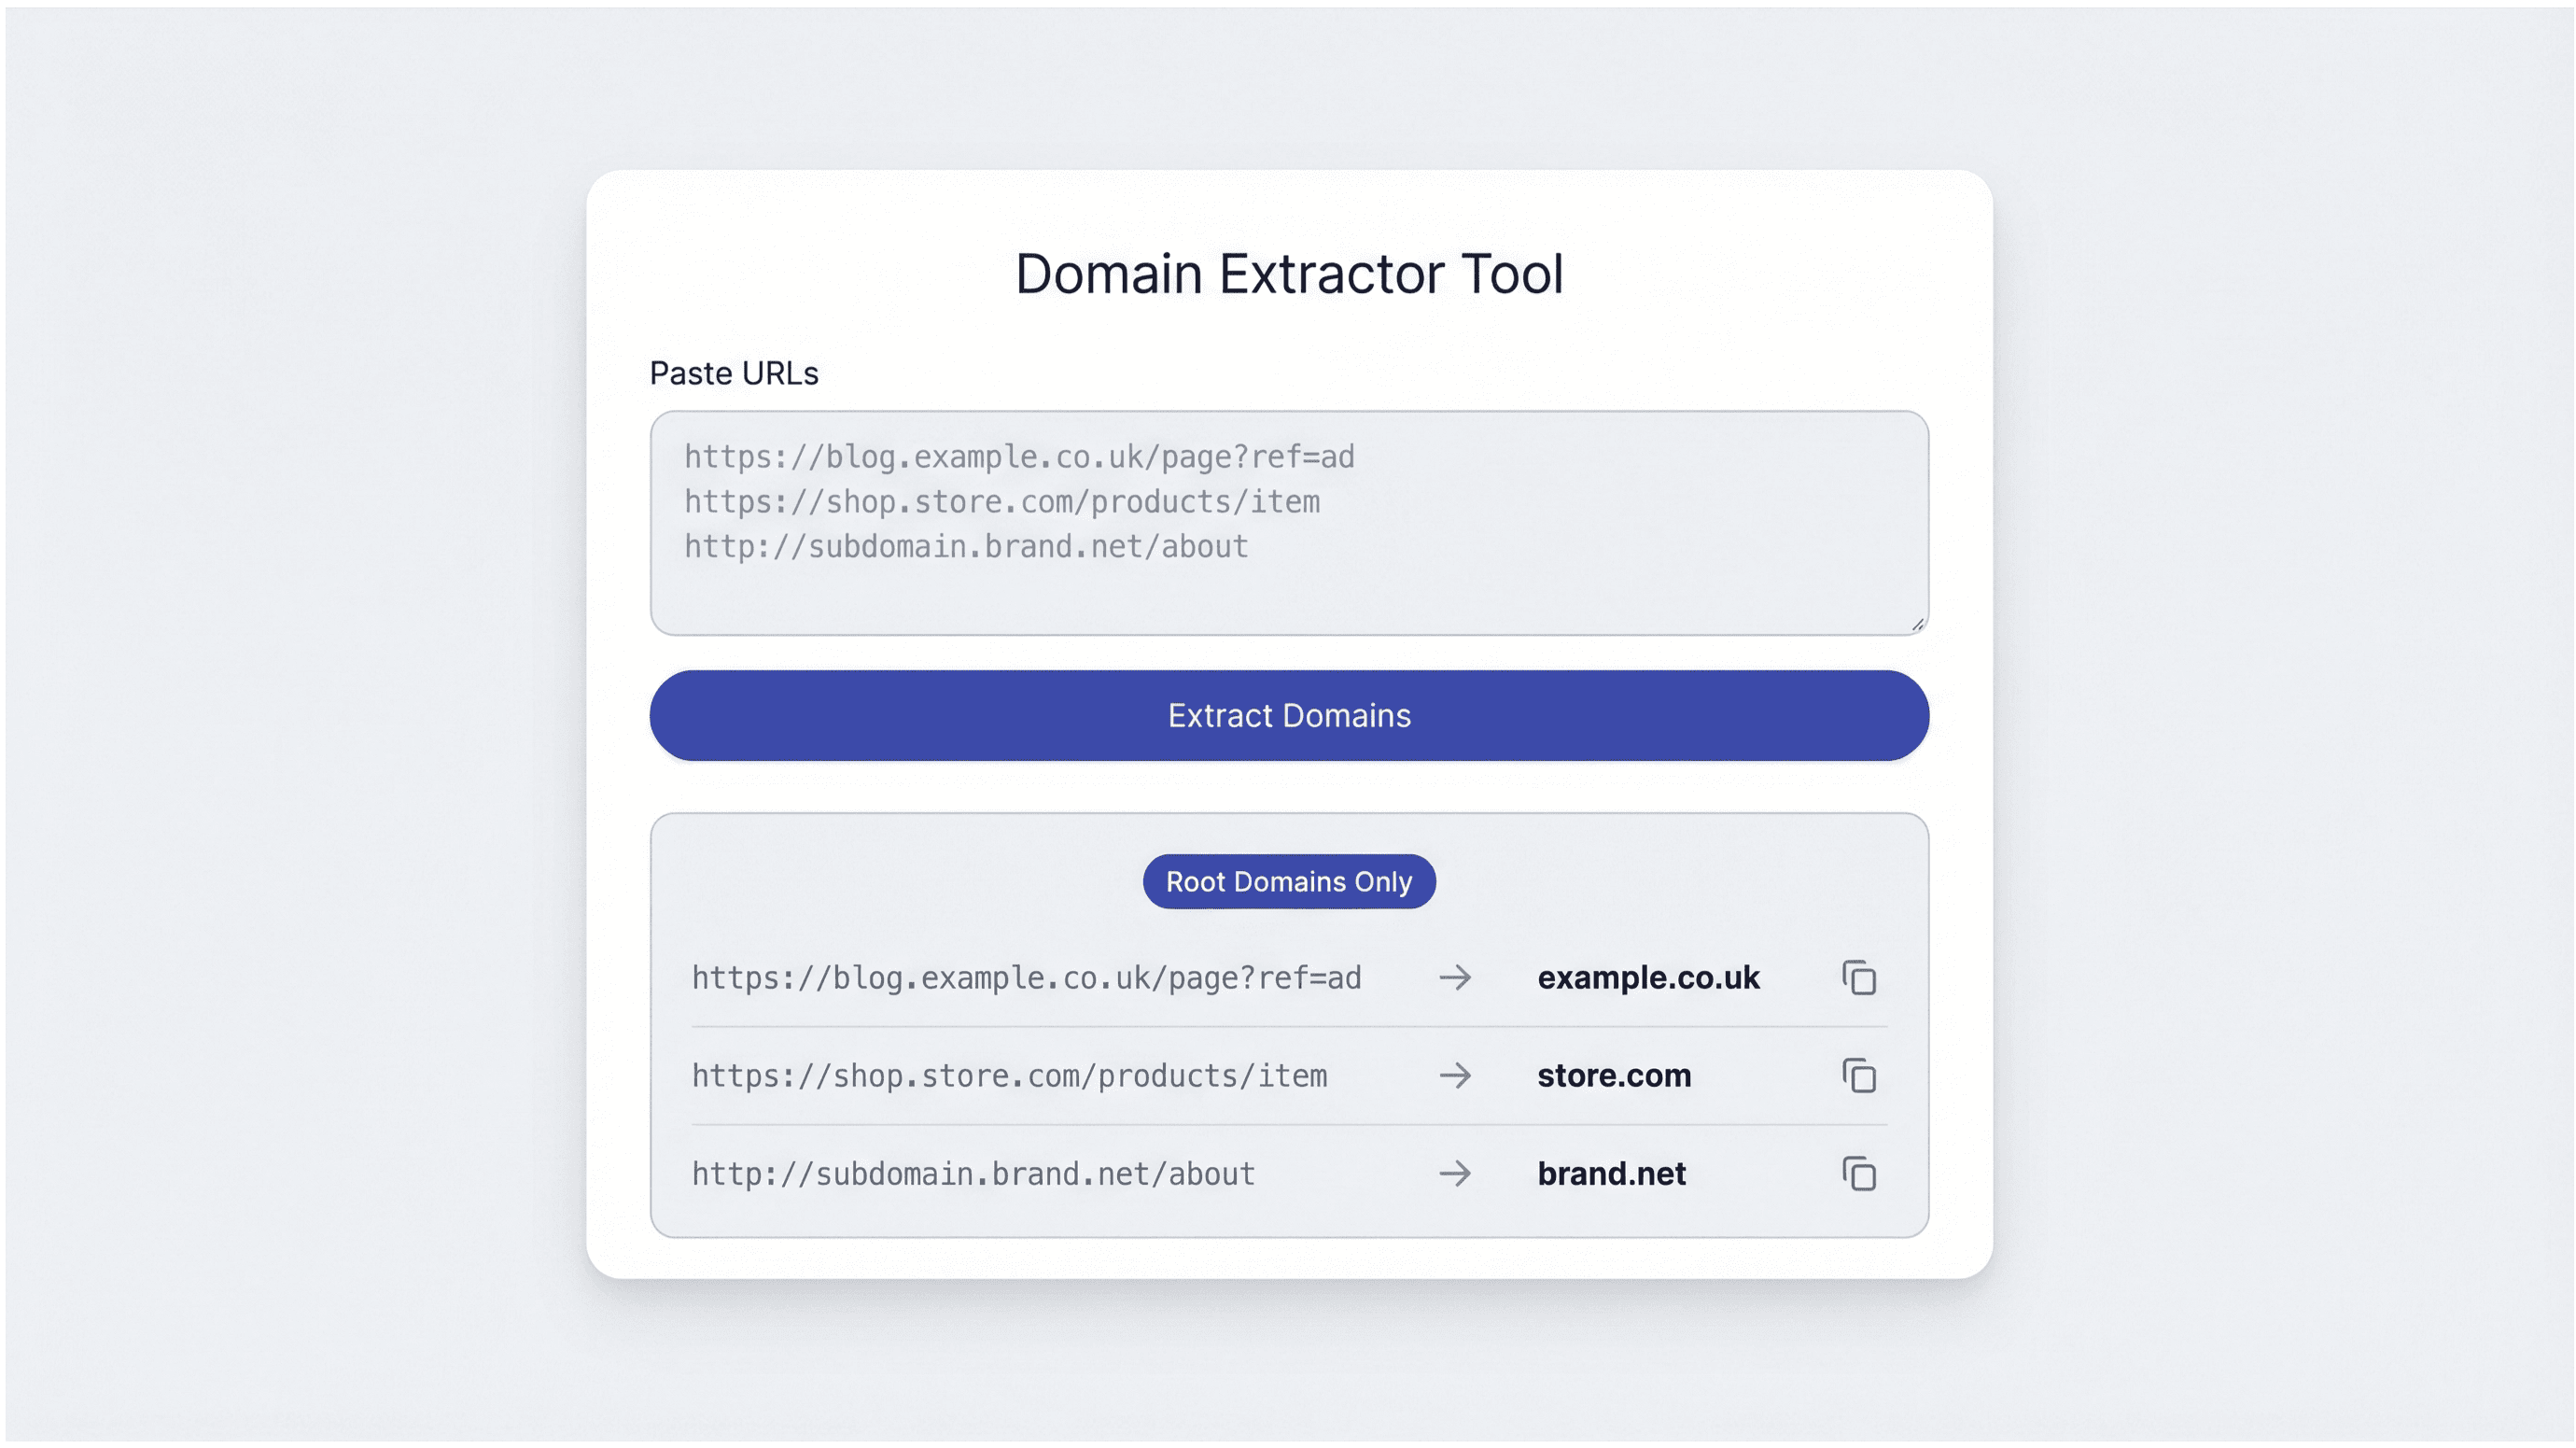
Task: Click arrow icon in store.com row
Action: point(1455,1076)
